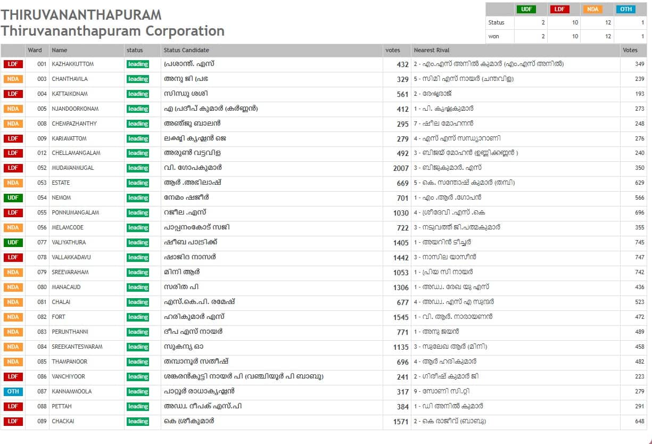Select the FORT ward row name
Screen dimensions: 652x444
(x=59, y=317)
